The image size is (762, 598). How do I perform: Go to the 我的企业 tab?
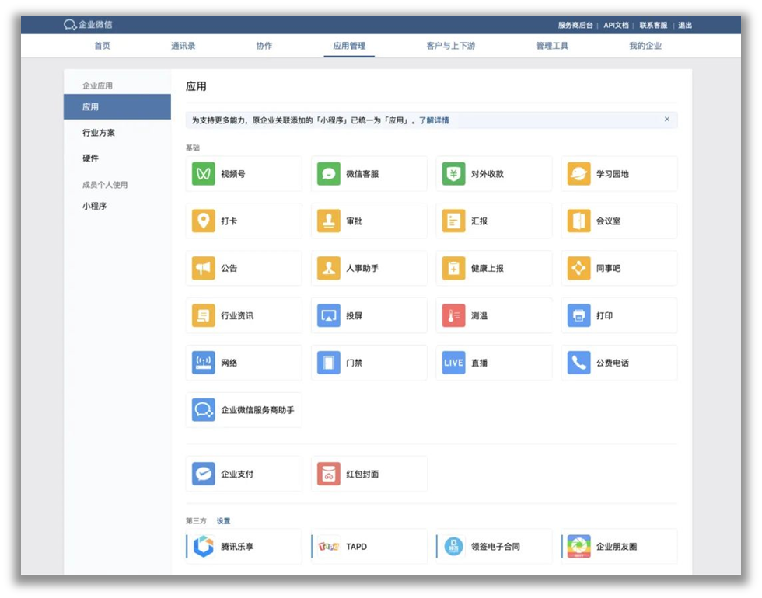pyautogui.click(x=645, y=46)
